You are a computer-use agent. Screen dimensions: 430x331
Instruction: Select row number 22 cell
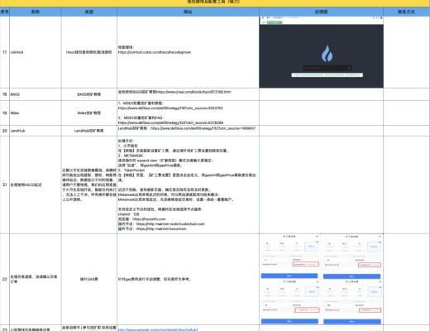pos(5,279)
